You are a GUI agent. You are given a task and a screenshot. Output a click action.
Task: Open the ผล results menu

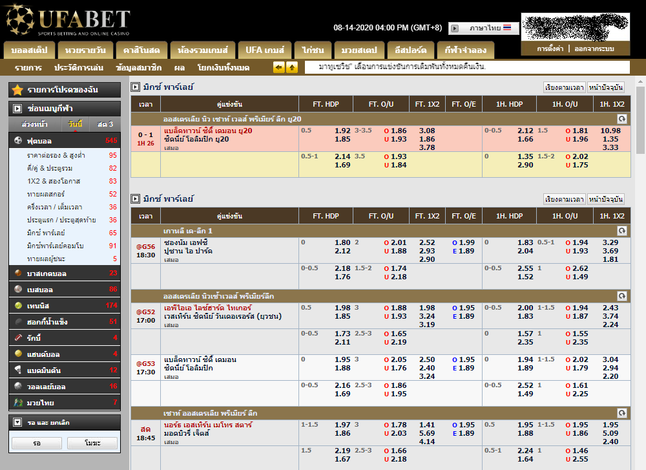click(179, 68)
